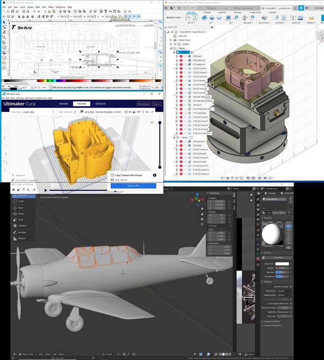The width and height of the screenshot is (324, 360).
Task: Open Inkscape Path menu
Action: [38, 7]
